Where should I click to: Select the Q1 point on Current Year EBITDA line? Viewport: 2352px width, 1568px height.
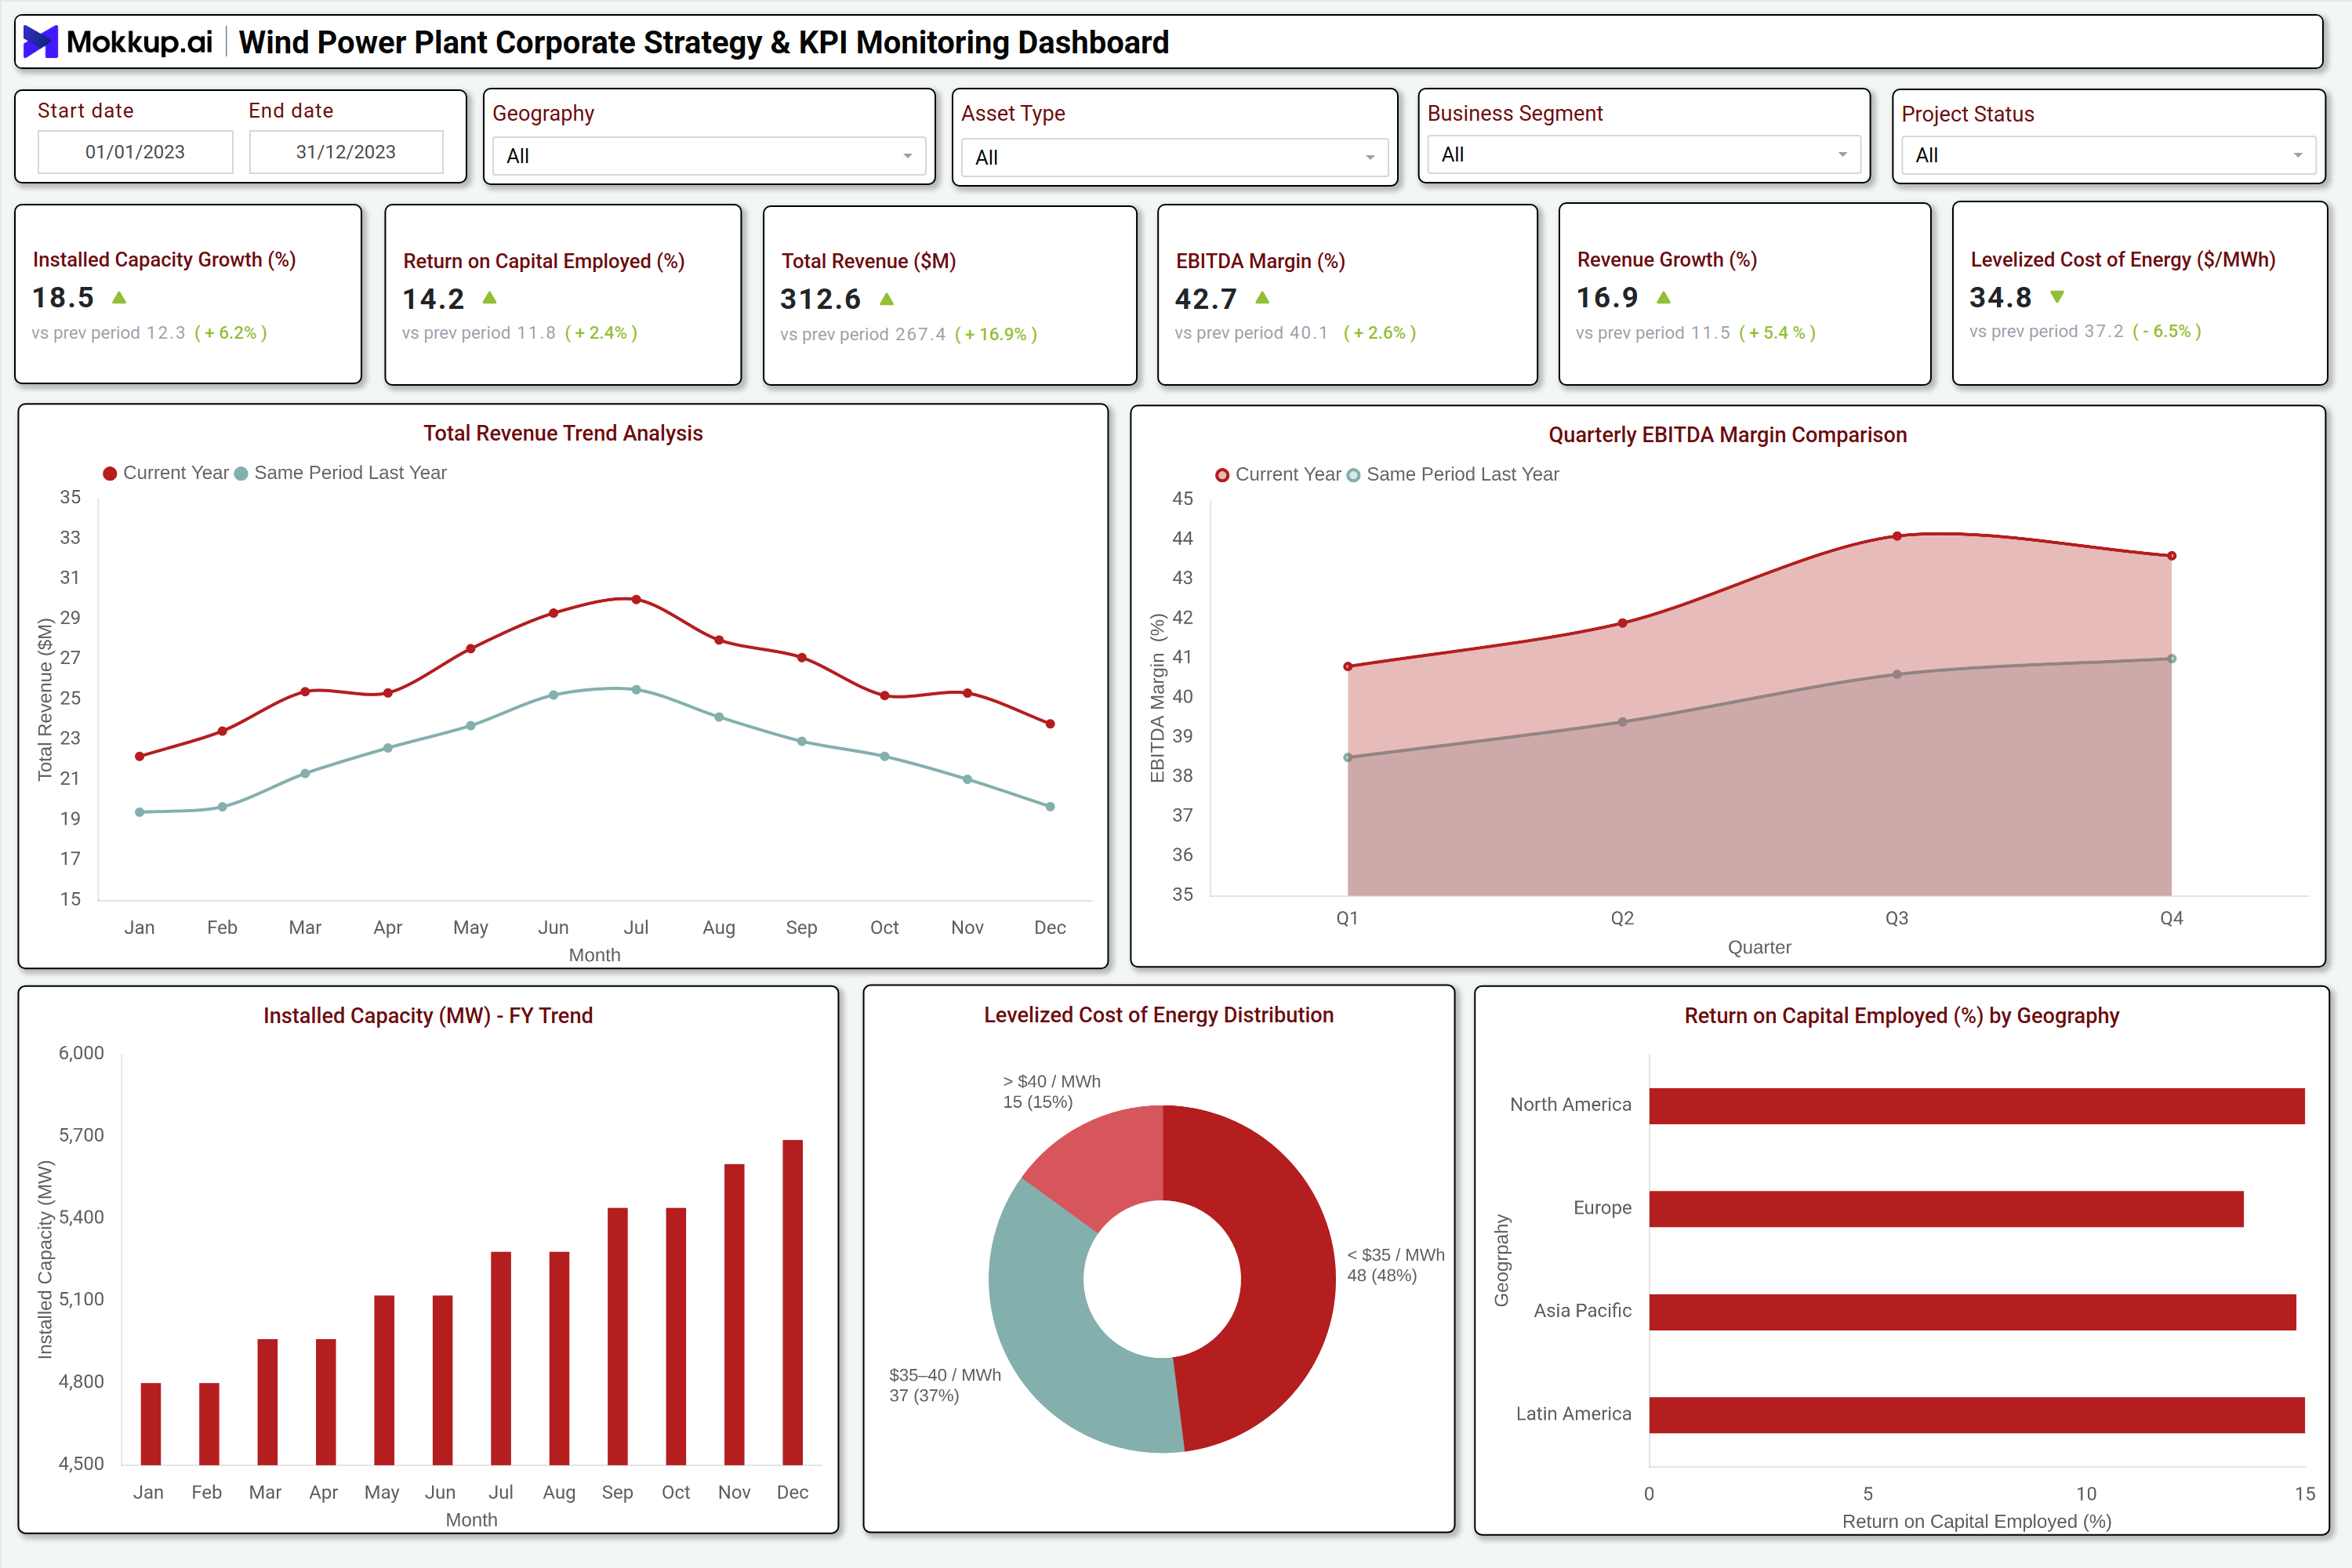point(1348,666)
